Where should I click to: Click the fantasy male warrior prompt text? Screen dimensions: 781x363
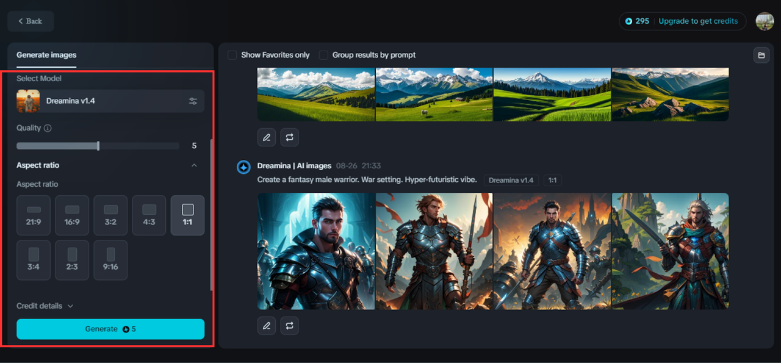pos(367,180)
